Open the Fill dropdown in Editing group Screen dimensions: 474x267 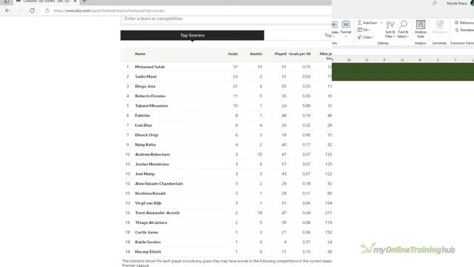click(364, 30)
